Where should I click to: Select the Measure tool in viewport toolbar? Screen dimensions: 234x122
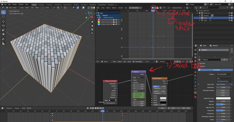(x=4, y=43)
